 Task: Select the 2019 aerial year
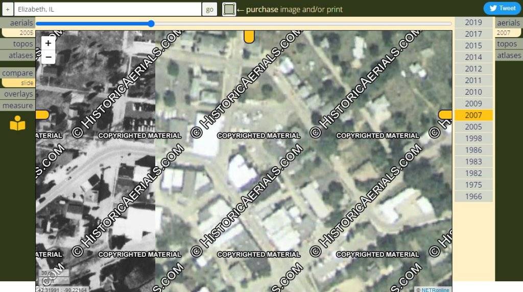pos(473,22)
